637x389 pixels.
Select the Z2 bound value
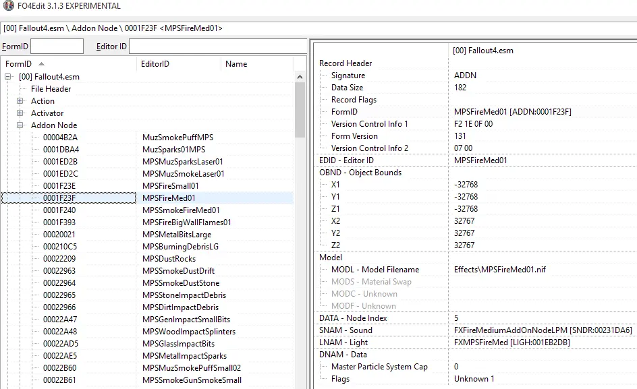click(x=464, y=245)
